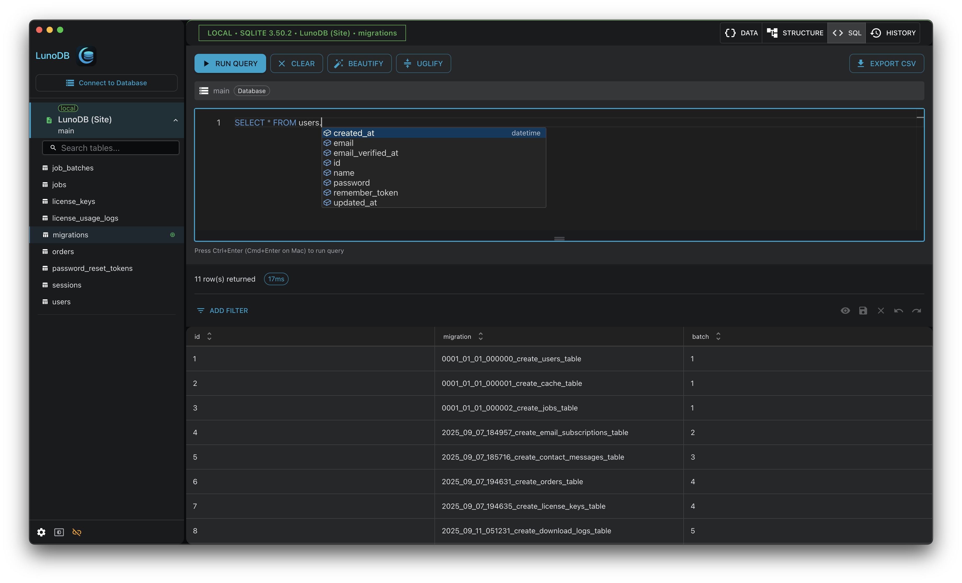Switch to the STRUCTURE tab
The height and width of the screenshot is (583, 962).
click(x=794, y=33)
